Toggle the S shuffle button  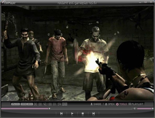[66, 104]
